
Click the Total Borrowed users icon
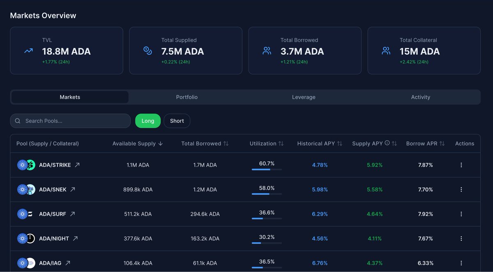click(x=267, y=51)
